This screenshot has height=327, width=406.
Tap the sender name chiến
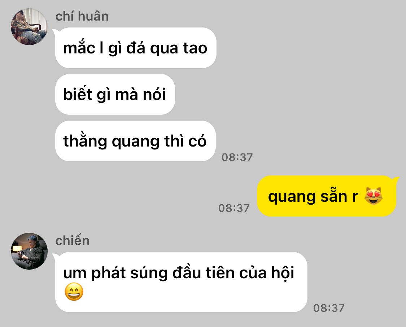[x=73, y=240]
